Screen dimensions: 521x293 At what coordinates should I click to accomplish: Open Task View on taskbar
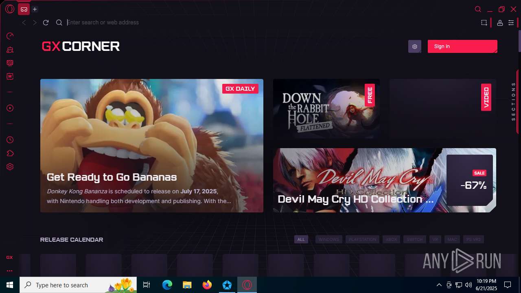pos(147,285)
